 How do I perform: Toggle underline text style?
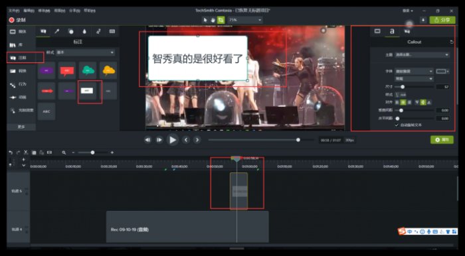click(x=397, y=95)
